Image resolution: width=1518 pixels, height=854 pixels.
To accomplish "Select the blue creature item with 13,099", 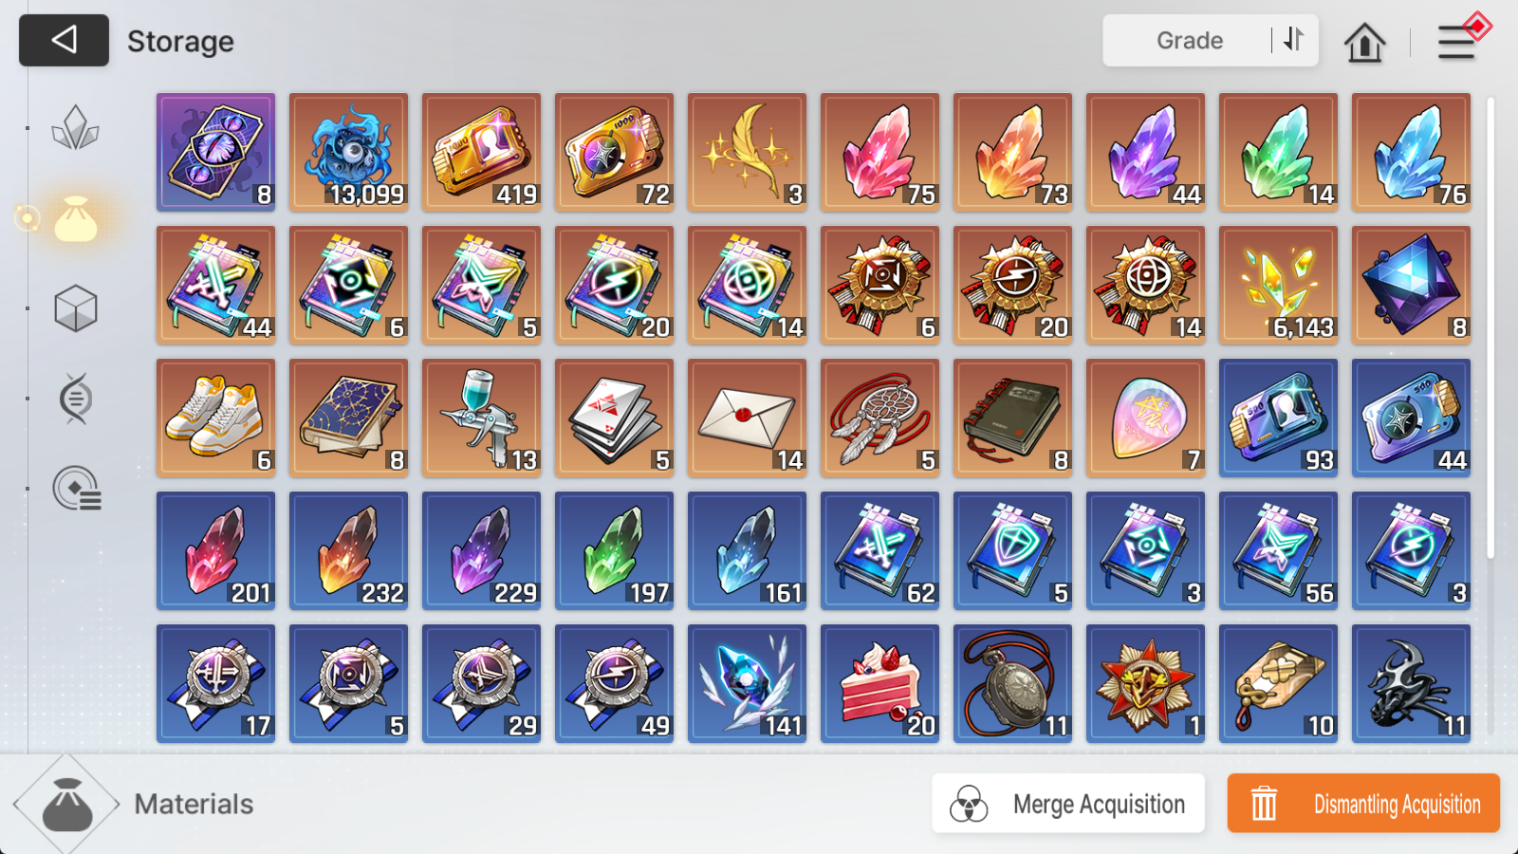I will pos(349,152).
